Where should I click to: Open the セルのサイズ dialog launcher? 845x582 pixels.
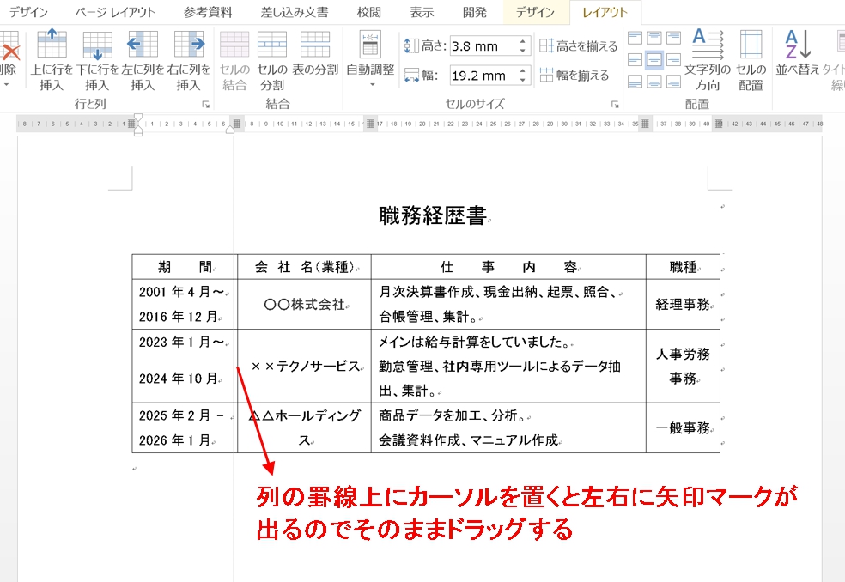(x=615, y=105)
